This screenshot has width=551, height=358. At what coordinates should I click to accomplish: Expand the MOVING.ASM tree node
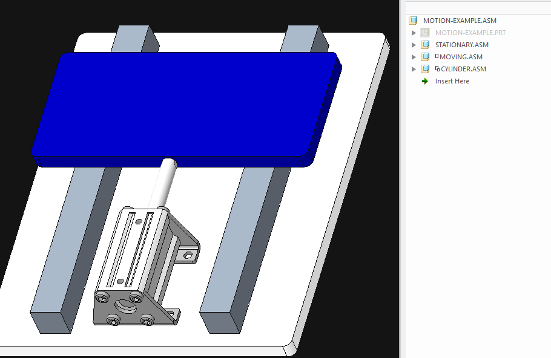[414, 56]
